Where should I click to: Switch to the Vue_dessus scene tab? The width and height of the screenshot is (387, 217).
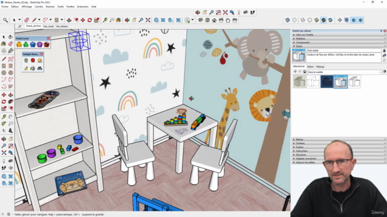[62, 27]
